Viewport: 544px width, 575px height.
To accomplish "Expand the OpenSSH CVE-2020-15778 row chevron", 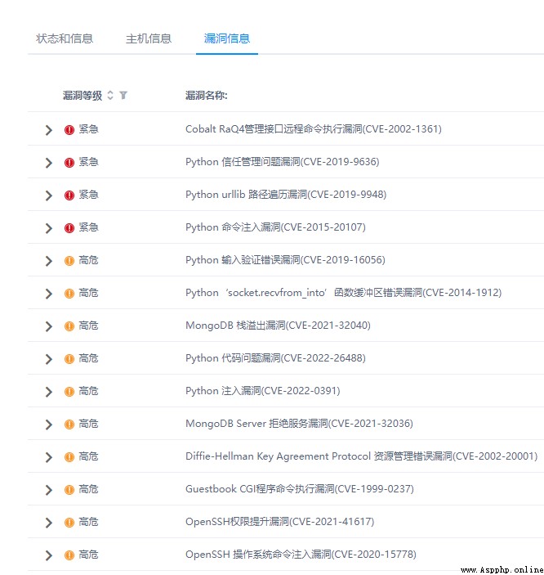I will pos(49,555).
